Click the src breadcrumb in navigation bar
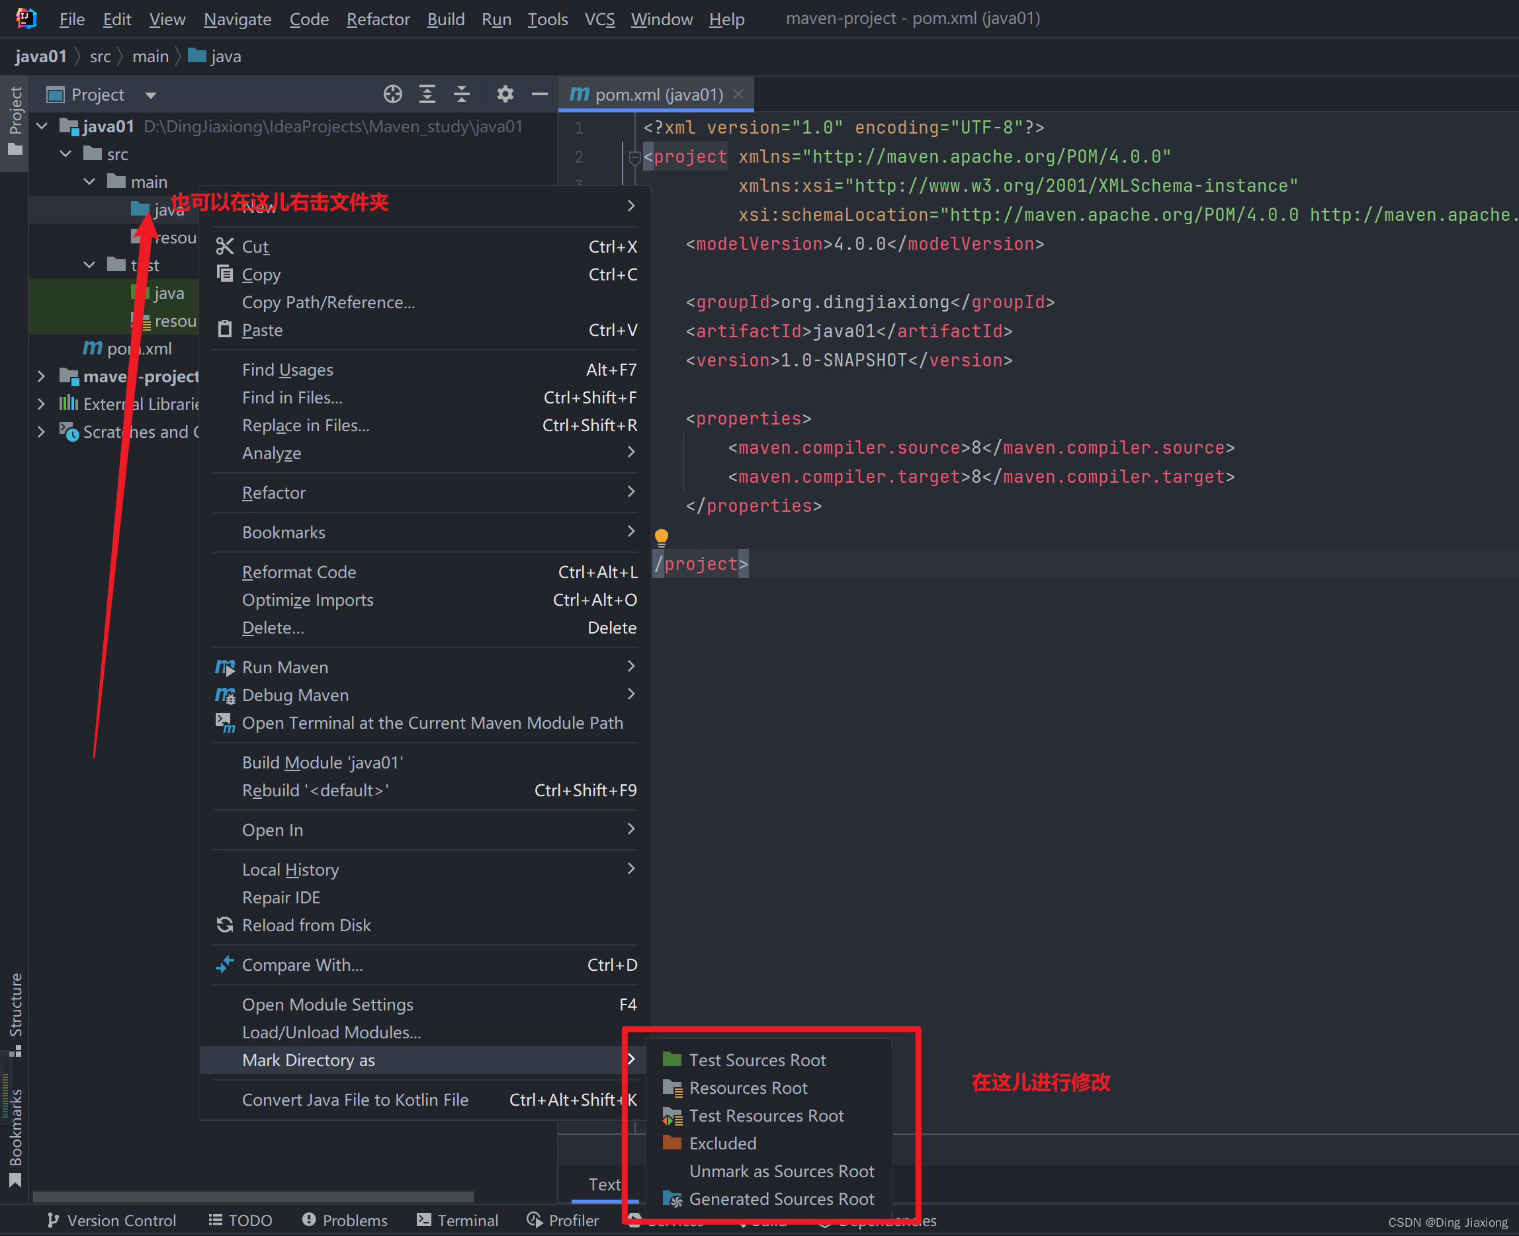This screenshot has height=1236, width=1519. pos(100,56)
